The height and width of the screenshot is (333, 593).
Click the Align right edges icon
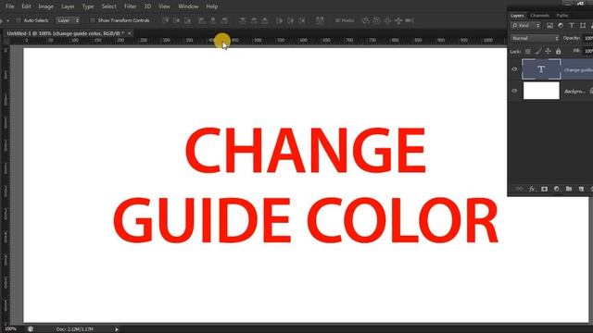[x=224, y=20]
